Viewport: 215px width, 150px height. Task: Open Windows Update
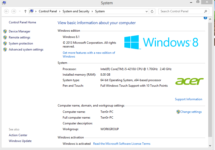[20, 141]
